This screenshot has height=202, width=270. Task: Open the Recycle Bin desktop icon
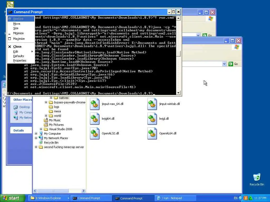pos(257,177)
